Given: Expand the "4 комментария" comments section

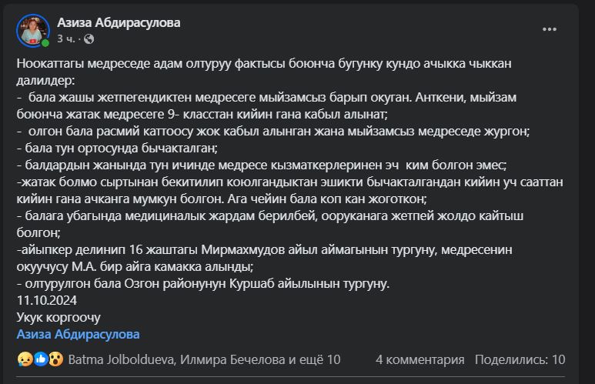Looking at the screenshot, I should click(x=420, y=359).
